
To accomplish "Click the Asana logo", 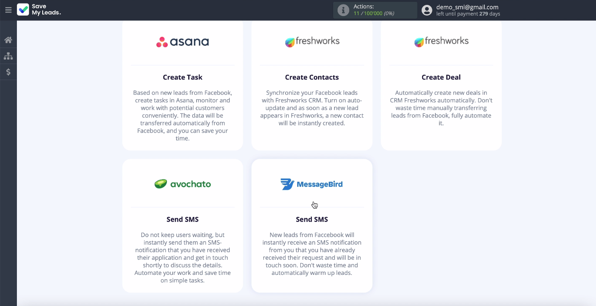I will click(182, 42).
